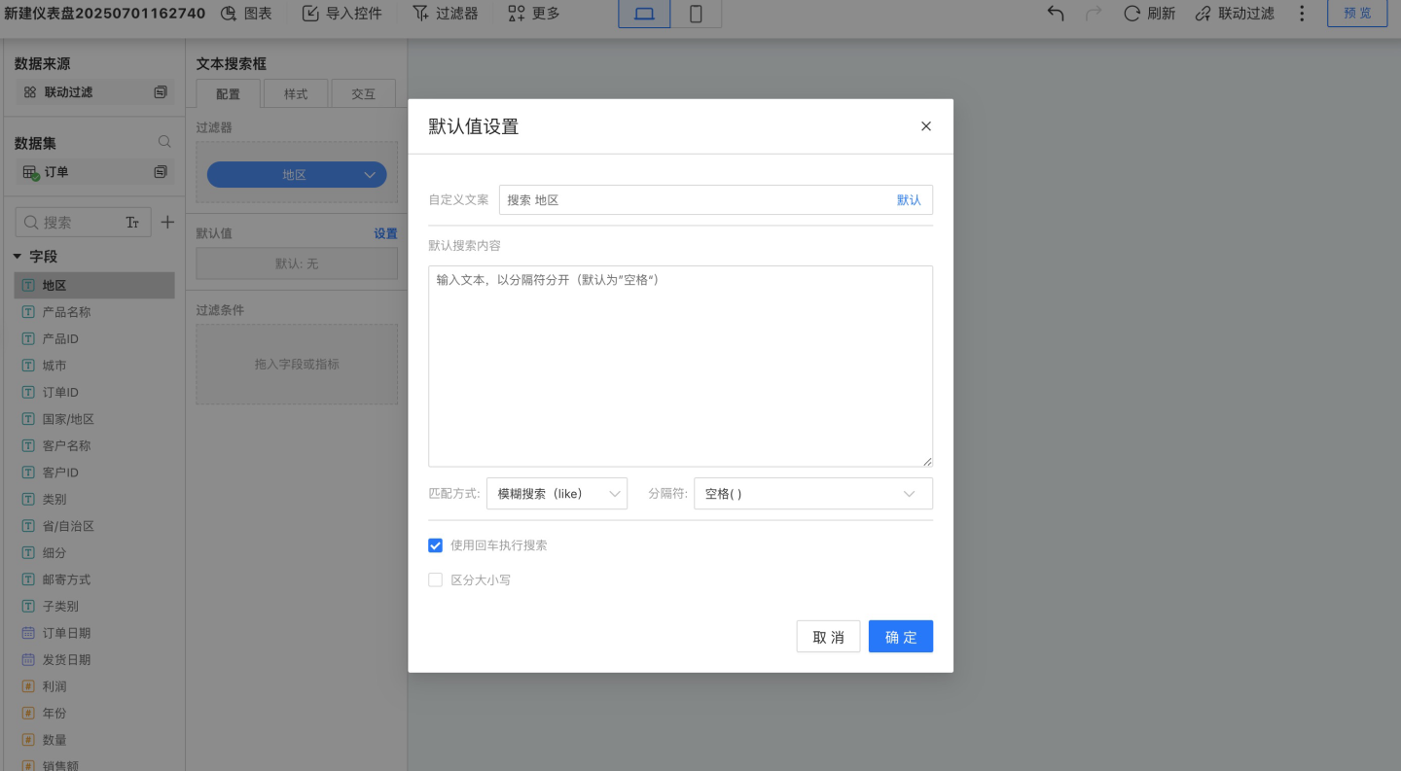Click the plus icon to add field
Screen dimensions: 1401x771
coord(167,223)
